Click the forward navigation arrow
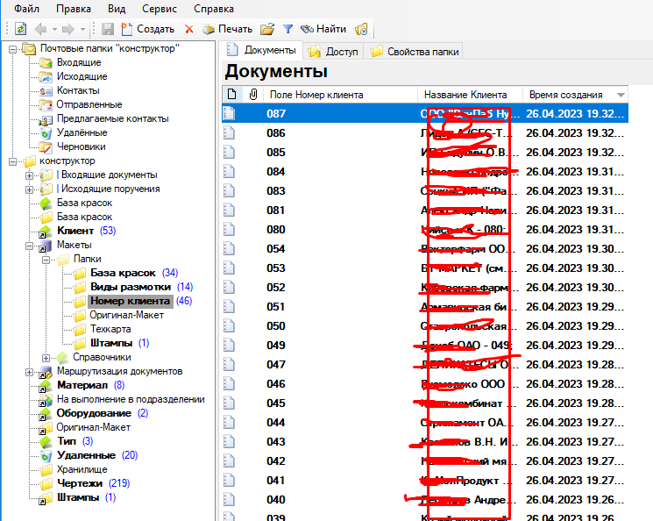Screen dimensions: 653x521 67,29
